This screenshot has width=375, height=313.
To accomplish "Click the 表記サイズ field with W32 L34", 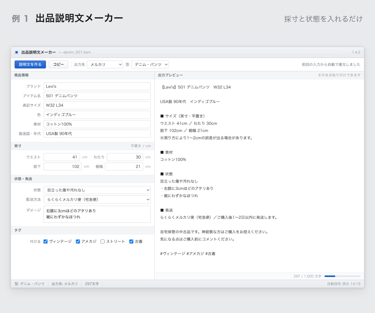I will (x=97, y=105).
